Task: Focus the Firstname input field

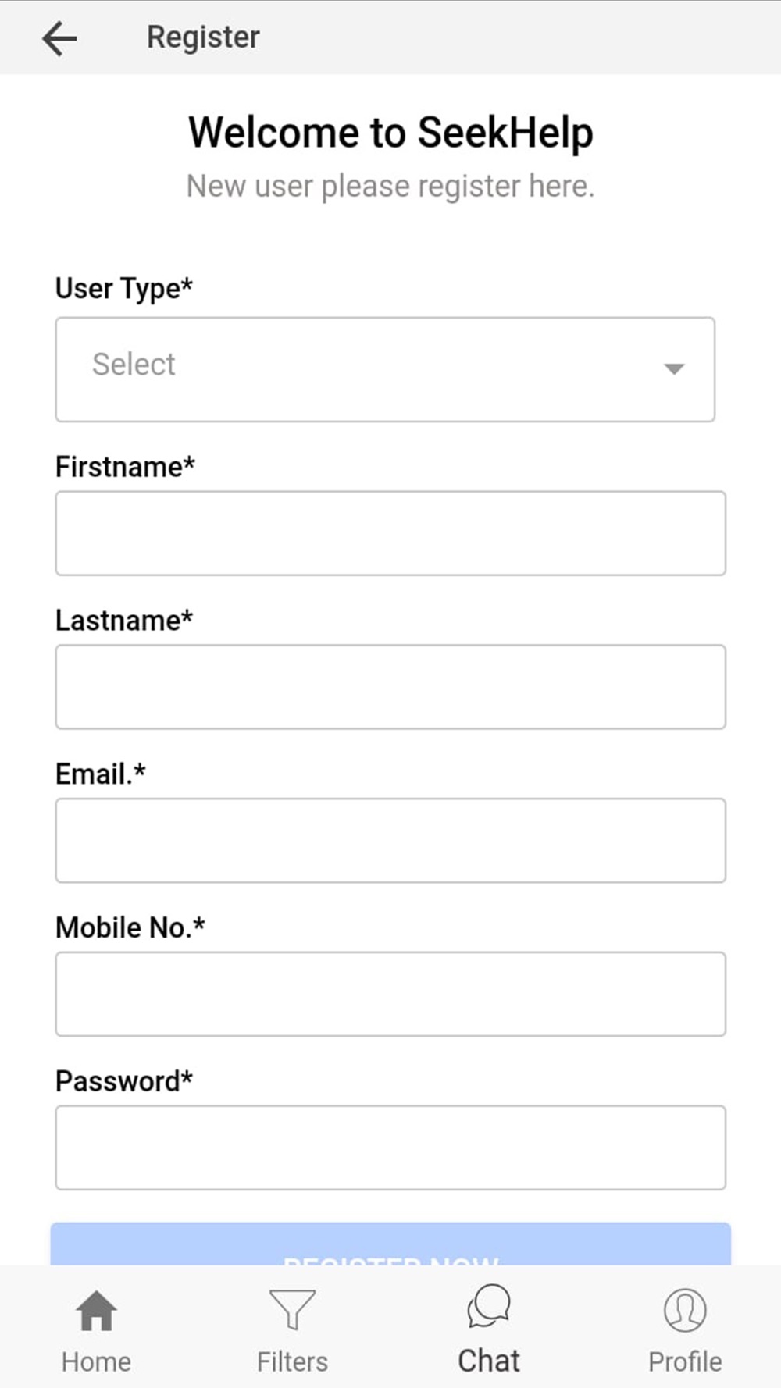Action: pos(390,533)
